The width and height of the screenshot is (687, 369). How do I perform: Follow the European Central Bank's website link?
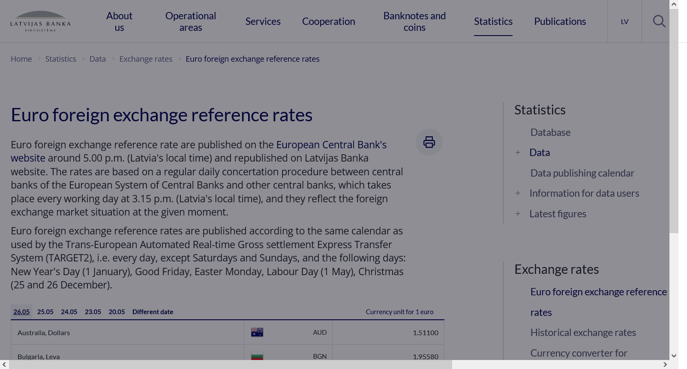pyautogui.click(x=331, y=145)
